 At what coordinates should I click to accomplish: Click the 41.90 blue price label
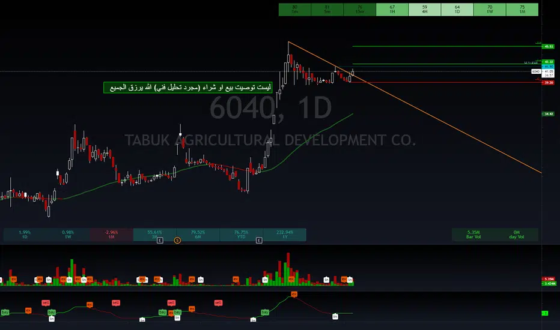tap(548, 67)
